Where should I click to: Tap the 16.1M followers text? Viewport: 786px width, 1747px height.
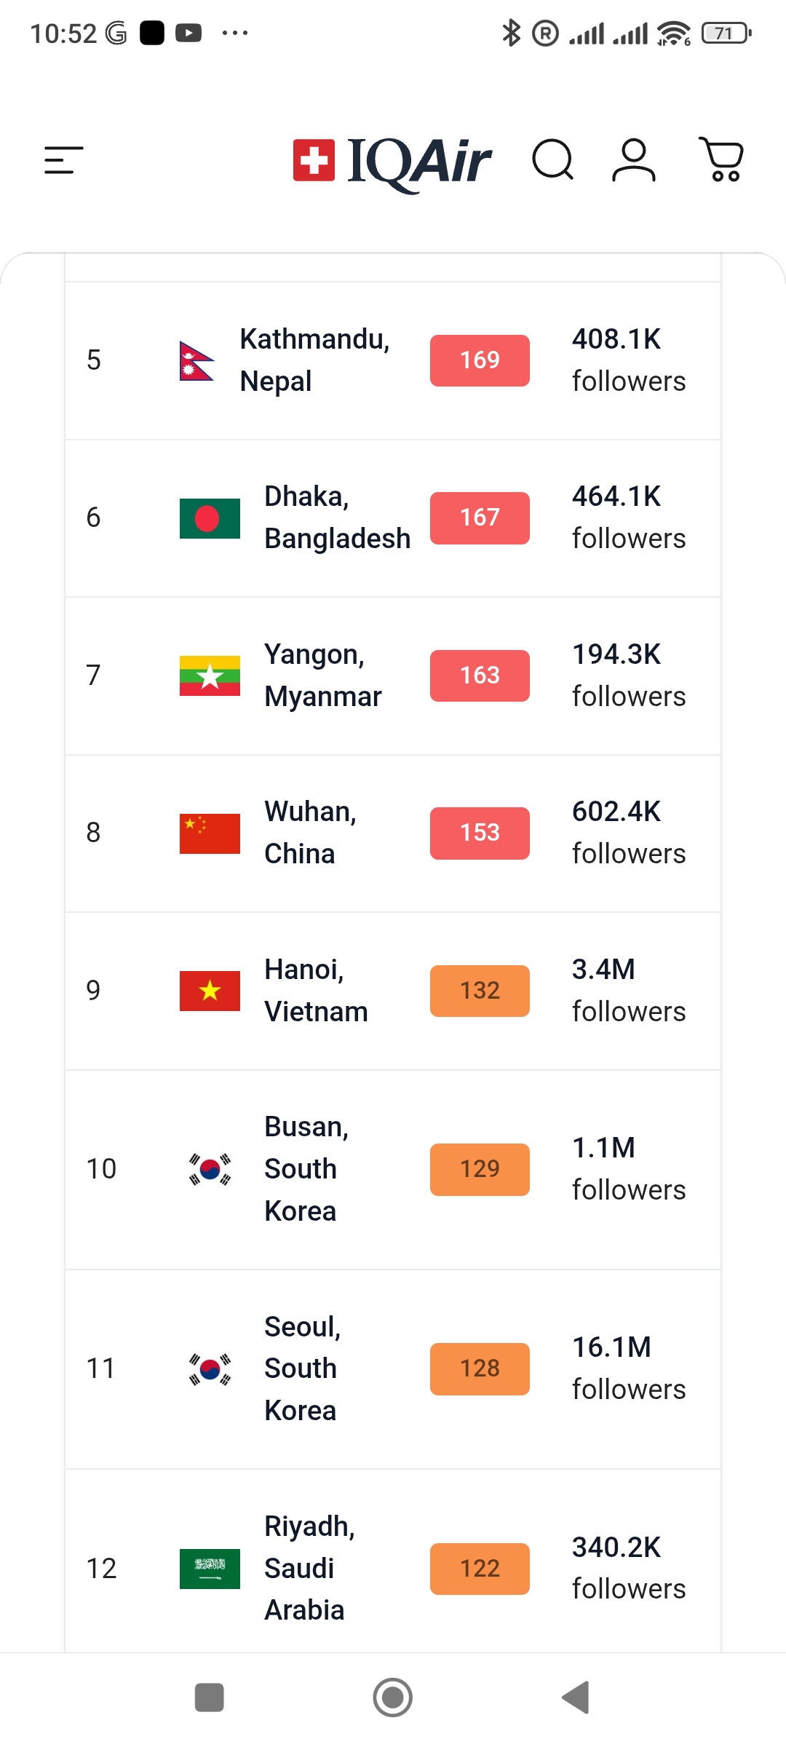tap(629, 1368)
